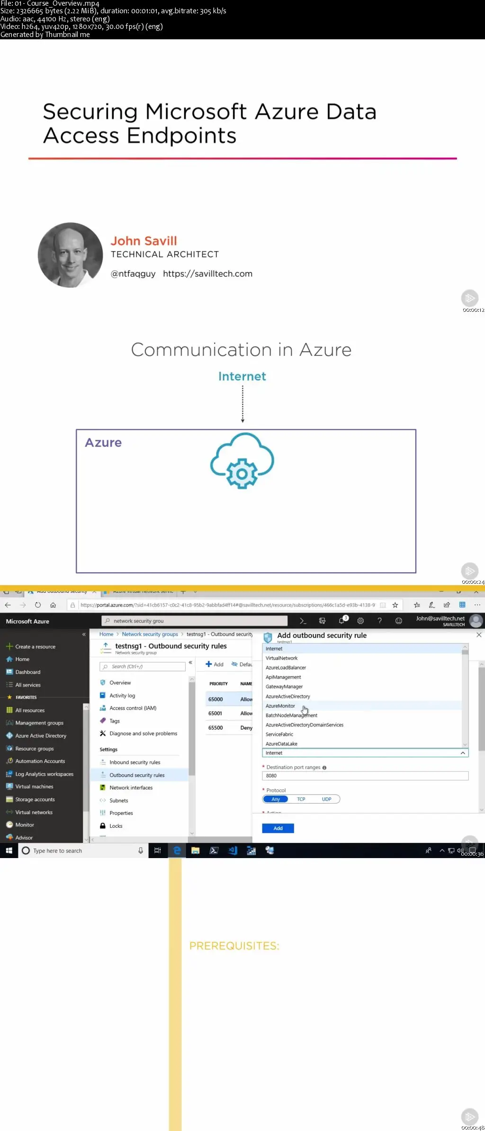Open Advisor in the sidebar

pos(24,837)
